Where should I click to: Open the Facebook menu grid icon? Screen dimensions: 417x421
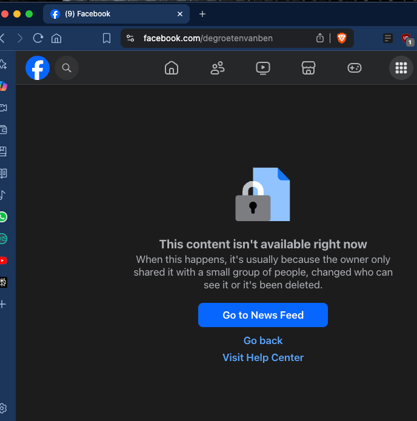[401, 68]
